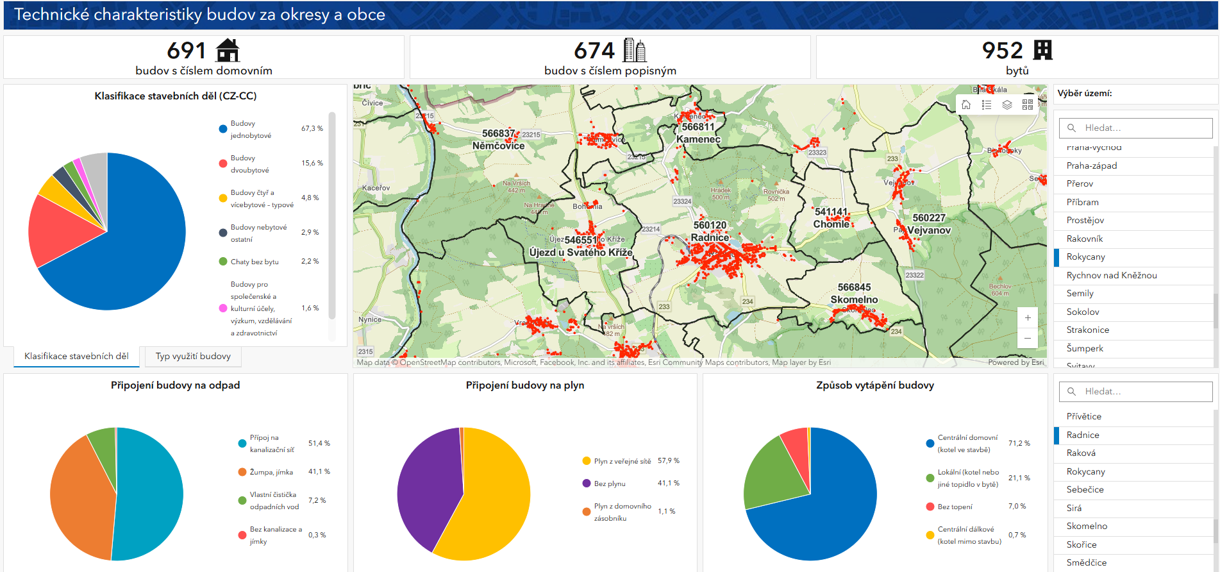1220x572 pixels.
Task: Pick Strakonice from the district list
Action: coord(1087,330)
